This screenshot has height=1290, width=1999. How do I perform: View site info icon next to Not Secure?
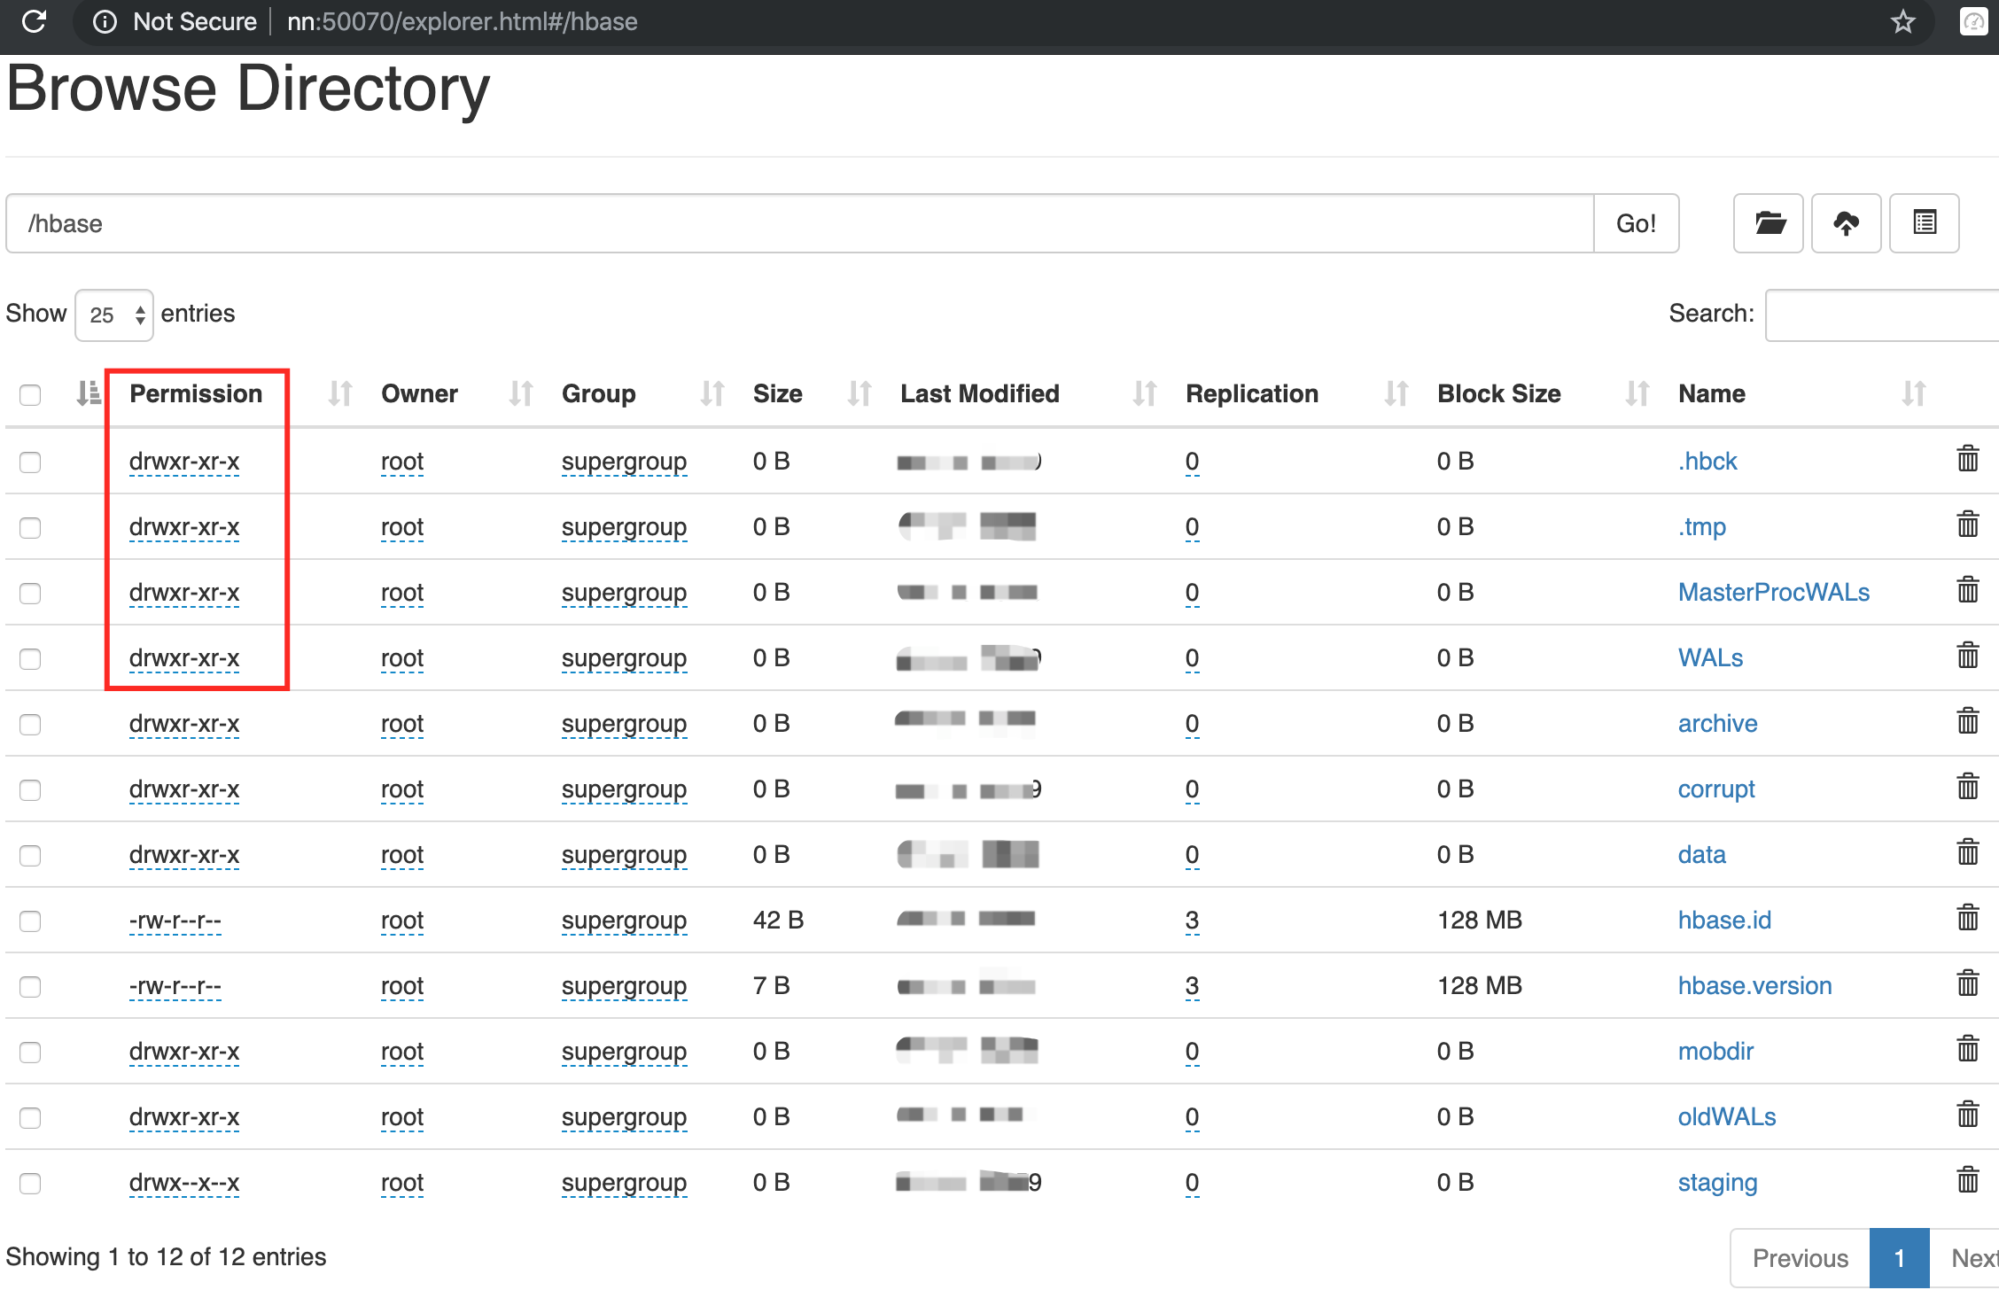pyautogui.click(x=105, y=21)
